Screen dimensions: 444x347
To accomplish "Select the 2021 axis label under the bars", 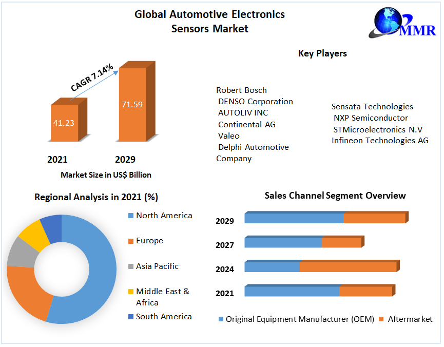I will click(57, 160).
